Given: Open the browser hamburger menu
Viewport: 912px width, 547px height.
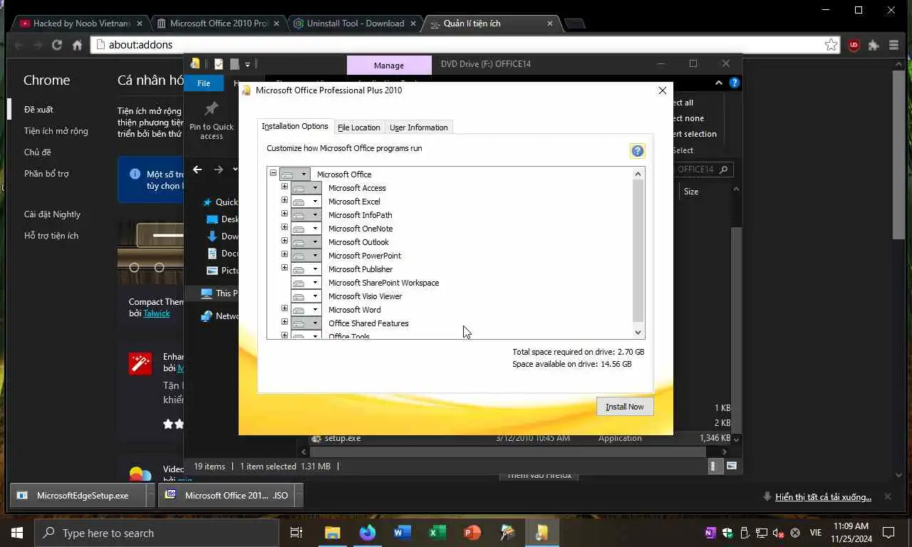Looking at the screenshot, I should 893,45.
